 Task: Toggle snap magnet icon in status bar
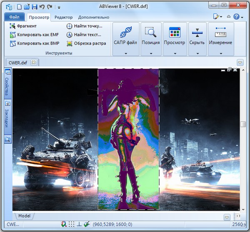(63, 224)
